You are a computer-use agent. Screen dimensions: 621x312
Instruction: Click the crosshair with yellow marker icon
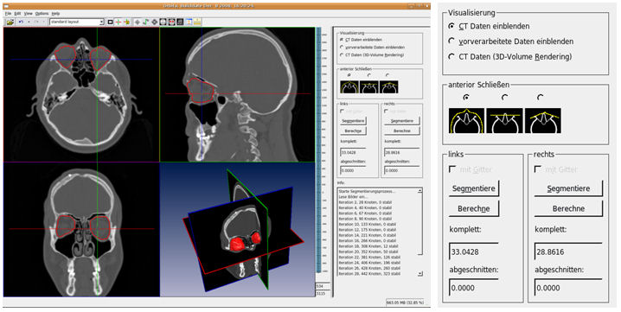click(127, 22)
